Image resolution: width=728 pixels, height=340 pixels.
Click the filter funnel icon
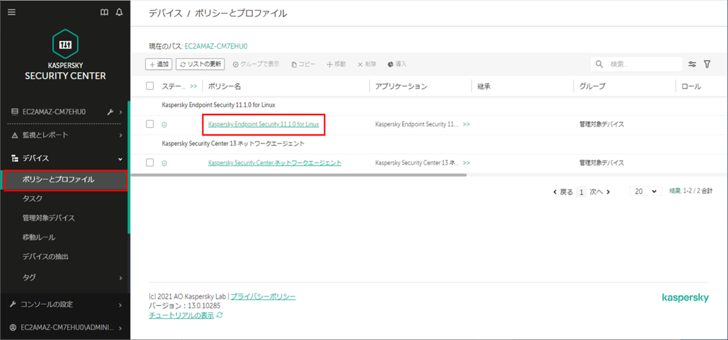(707, 64)
